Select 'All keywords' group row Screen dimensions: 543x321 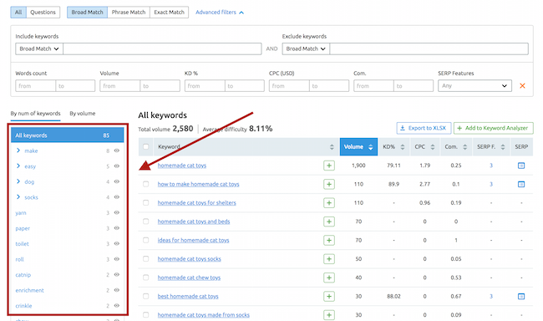[x=67, y=135]
